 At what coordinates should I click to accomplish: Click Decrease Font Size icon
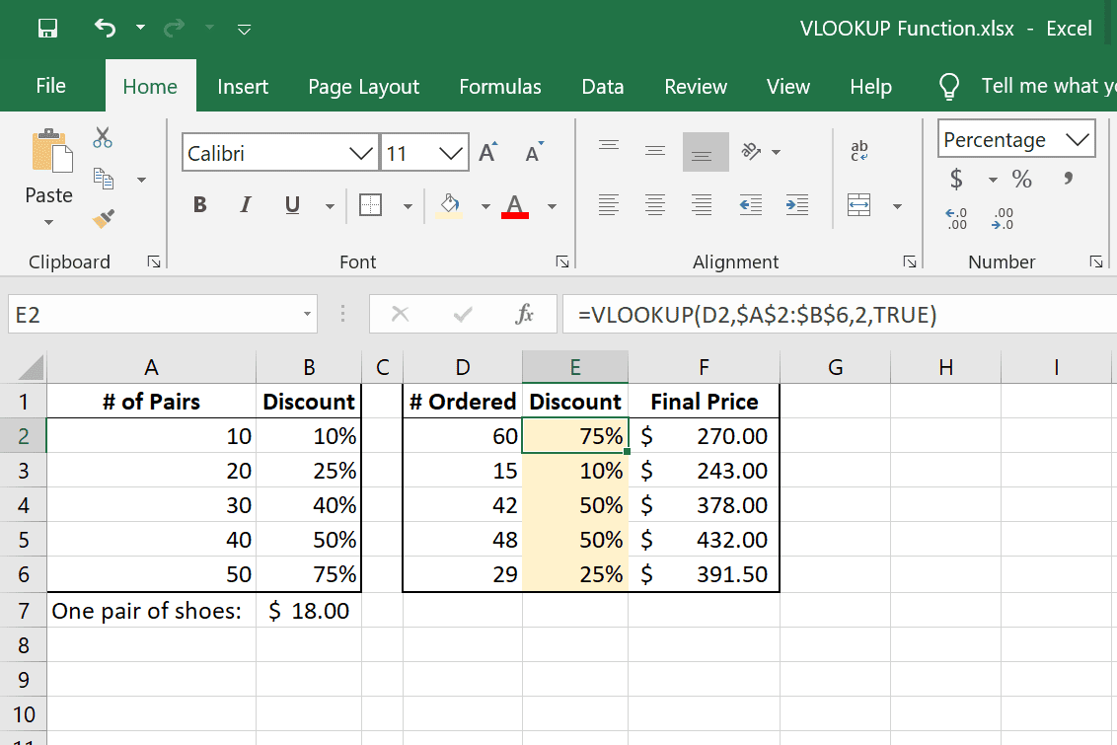click(534, 152)
